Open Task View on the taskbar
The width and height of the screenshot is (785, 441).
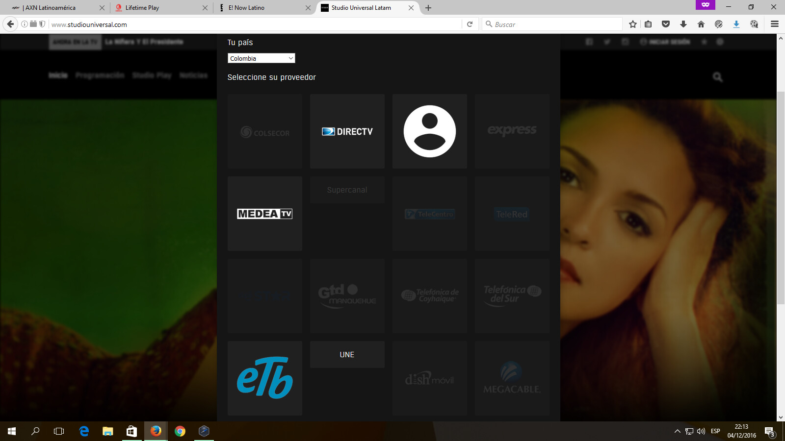coord(59,431)
